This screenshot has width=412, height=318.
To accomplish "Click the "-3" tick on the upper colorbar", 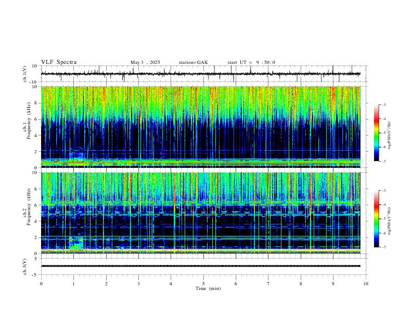I will point(383,104).
